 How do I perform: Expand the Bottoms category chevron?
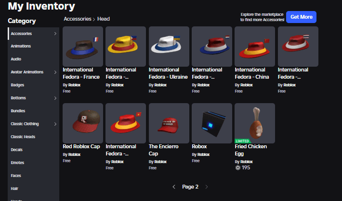pos(55,98)
